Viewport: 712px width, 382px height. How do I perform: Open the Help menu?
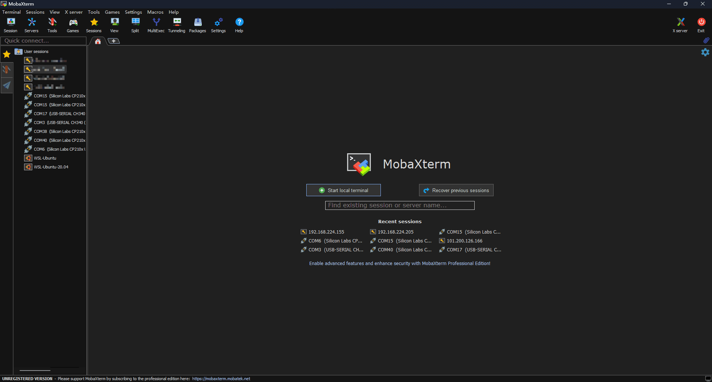(x=174, y=12)
